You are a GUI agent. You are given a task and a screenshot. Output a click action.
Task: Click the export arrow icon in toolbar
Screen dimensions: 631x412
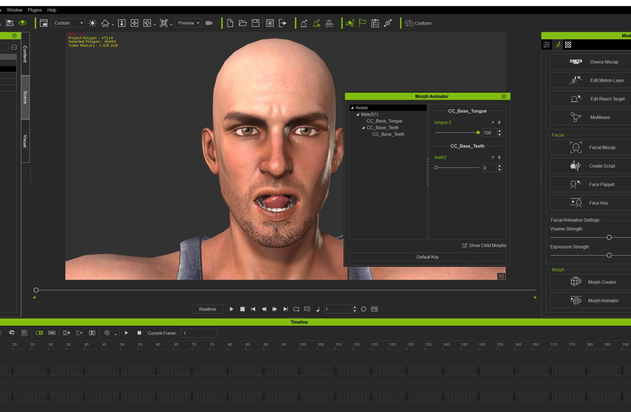click(283, 23)
